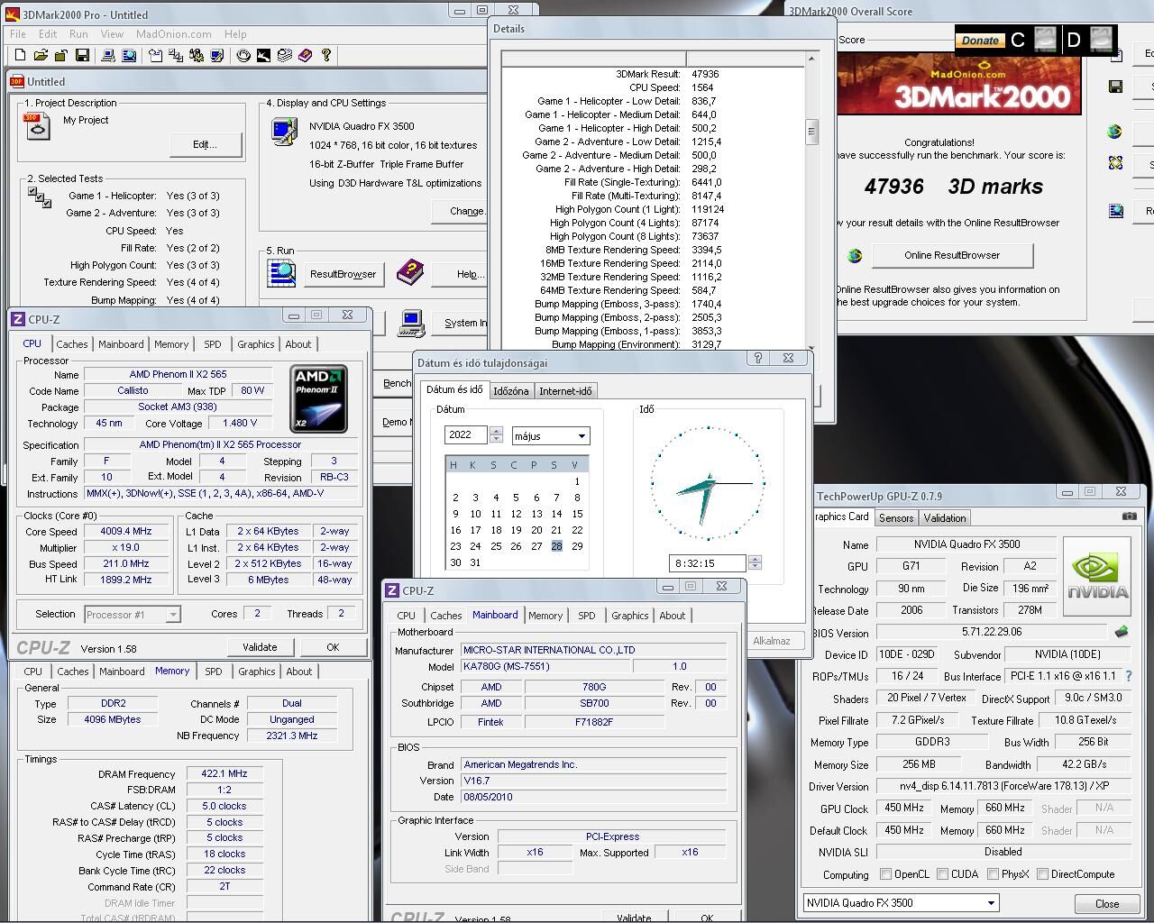Image resolution: width=1154 pixels, height=923 pixels.
Task: Click the purple help book icon beside Help button
Action: click(x=410, y=272)
